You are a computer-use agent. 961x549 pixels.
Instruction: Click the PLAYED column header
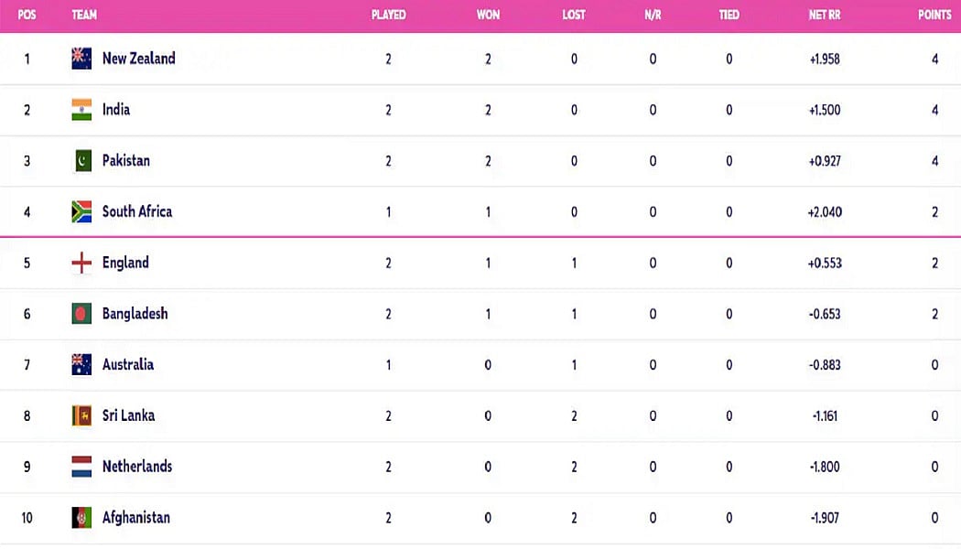tap(389, 15)
